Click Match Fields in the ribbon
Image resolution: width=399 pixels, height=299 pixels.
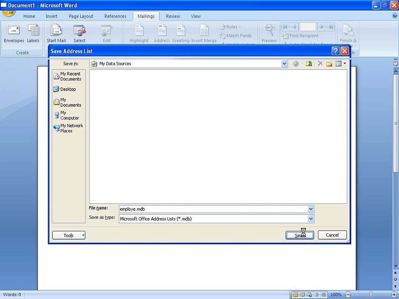[236, 36]
